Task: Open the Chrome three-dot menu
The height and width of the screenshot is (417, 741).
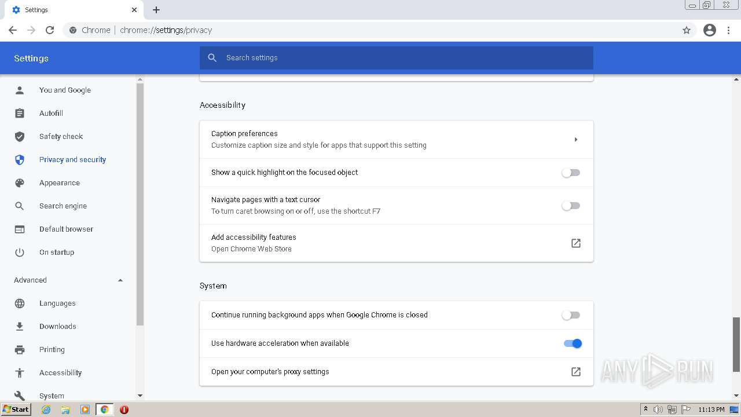Action: (729, 30)
